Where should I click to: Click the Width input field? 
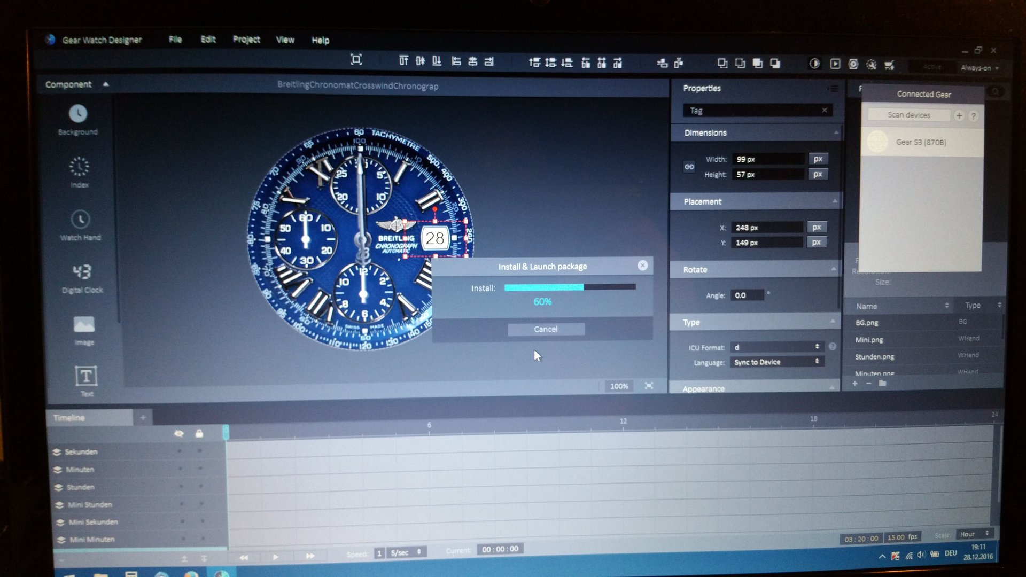[x=768, y=159]
